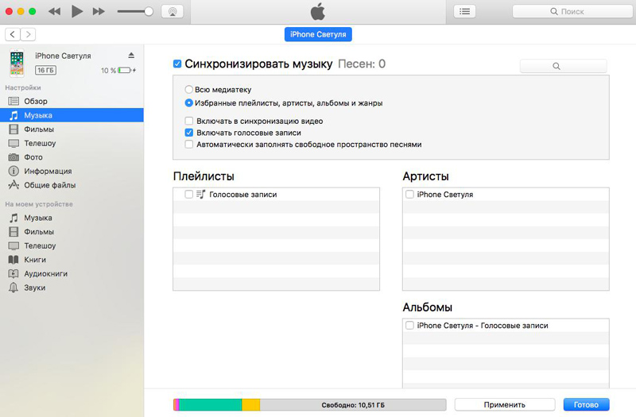The image size is (636, 417).
Task: Check iPhone Светуля under Артисты
Action: click(409, 195)
